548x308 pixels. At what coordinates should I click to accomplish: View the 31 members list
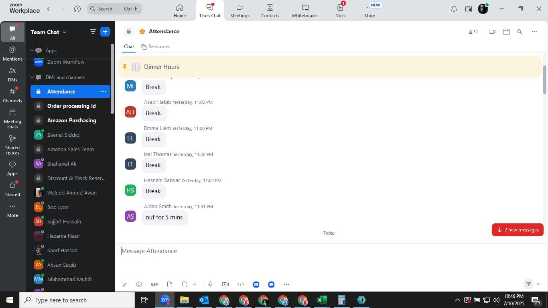[x=473, y=32]
